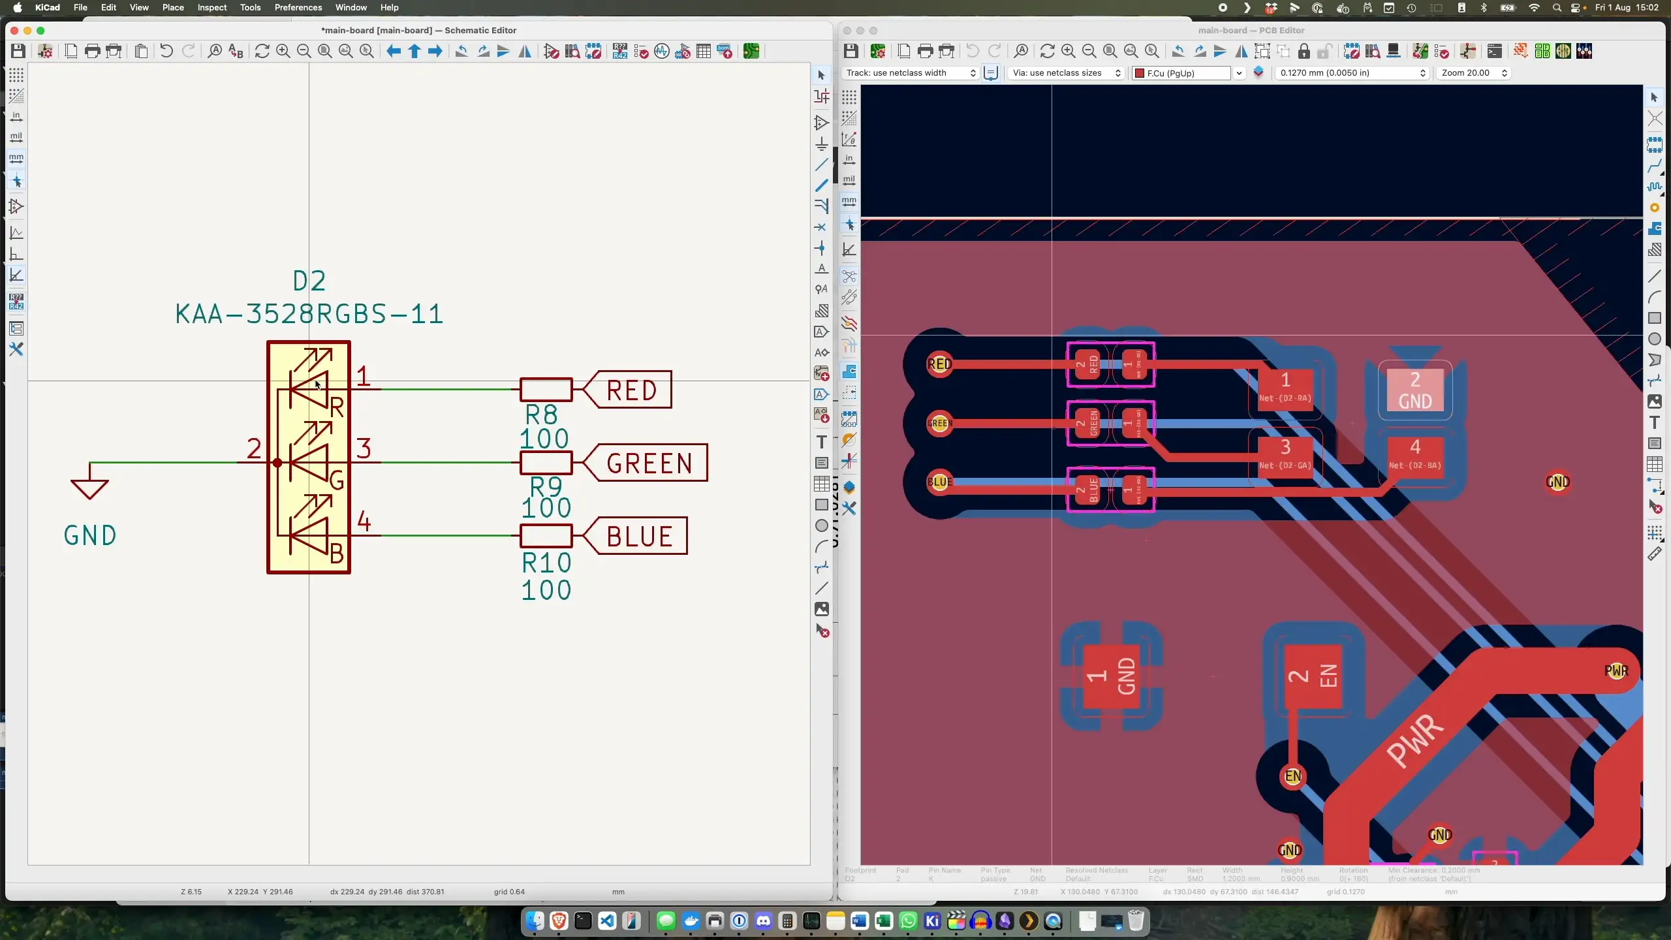This screenshot has width=1671, height=940.
Task: Toggle grid display in the PCB left toolbar
Action: tap(849, 98)
